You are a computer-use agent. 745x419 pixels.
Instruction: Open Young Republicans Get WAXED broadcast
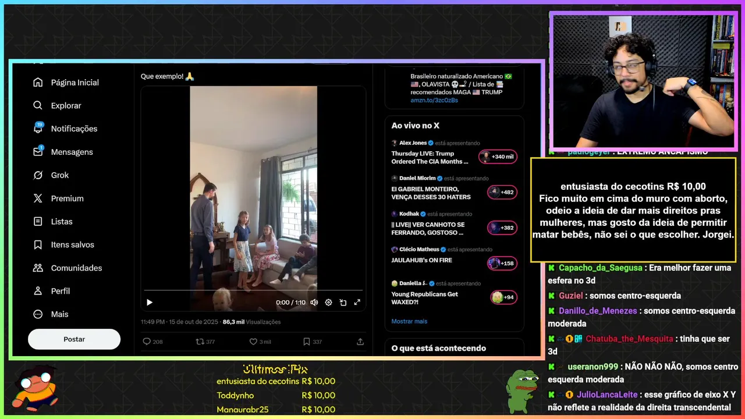425,298
